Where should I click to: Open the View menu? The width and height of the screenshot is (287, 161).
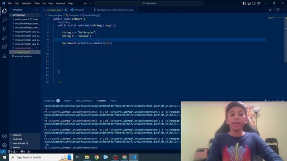click(x=37, y=3)
